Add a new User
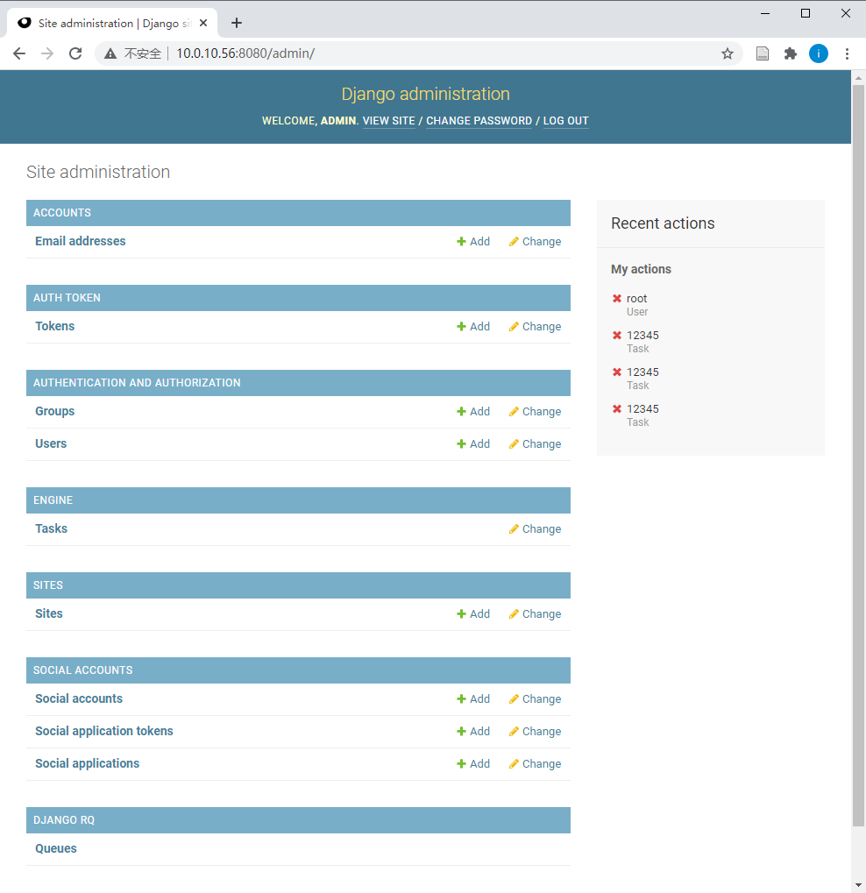This screenshot has width=866, height=893. point(473,443)
